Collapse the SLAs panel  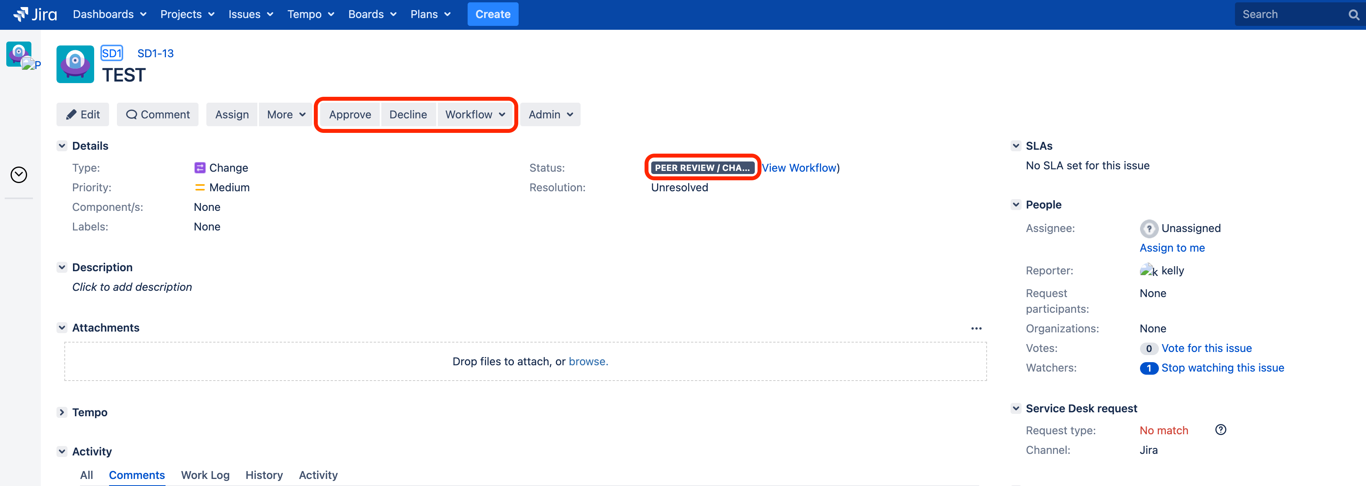[1016, 145]
